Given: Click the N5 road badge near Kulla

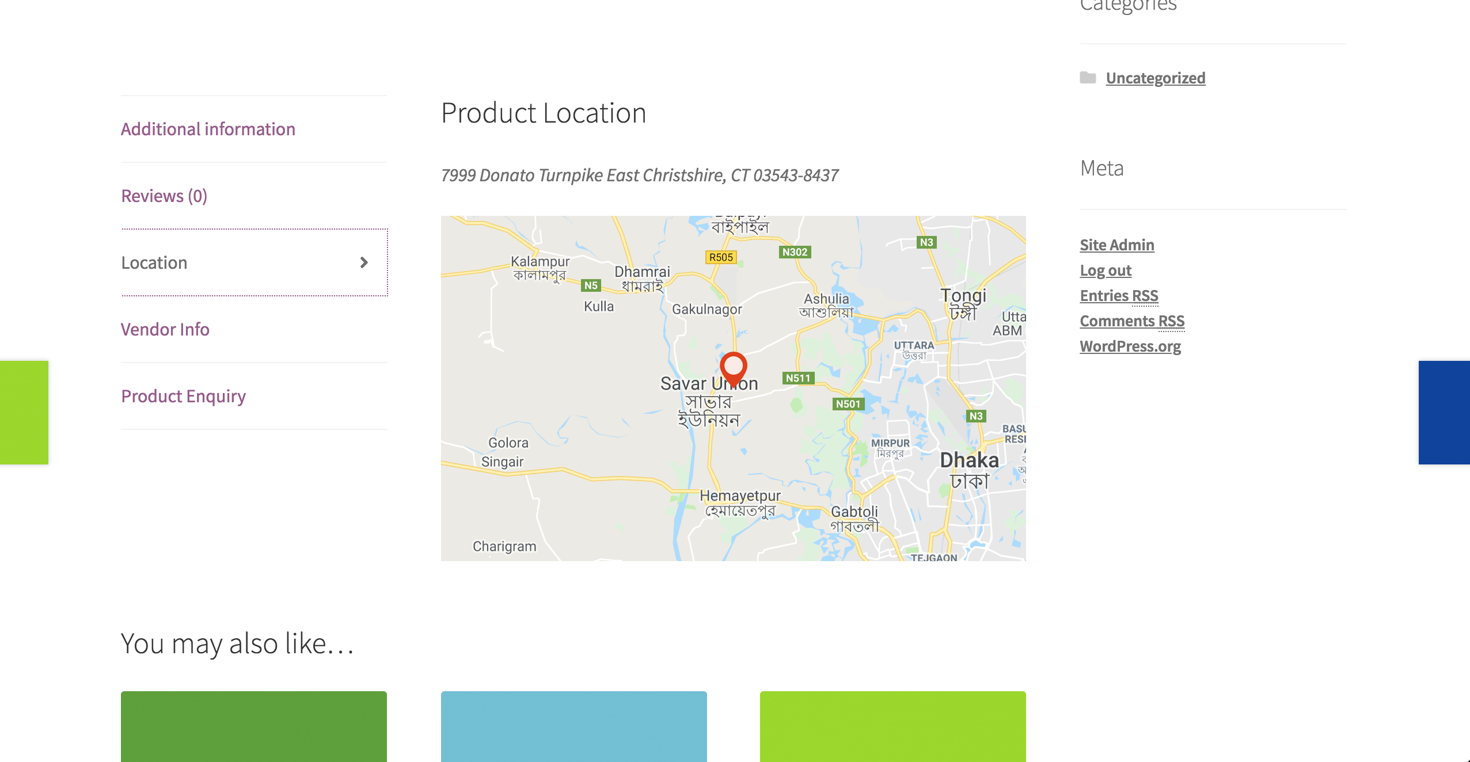Looking at the screenshot, I should 591,285.
